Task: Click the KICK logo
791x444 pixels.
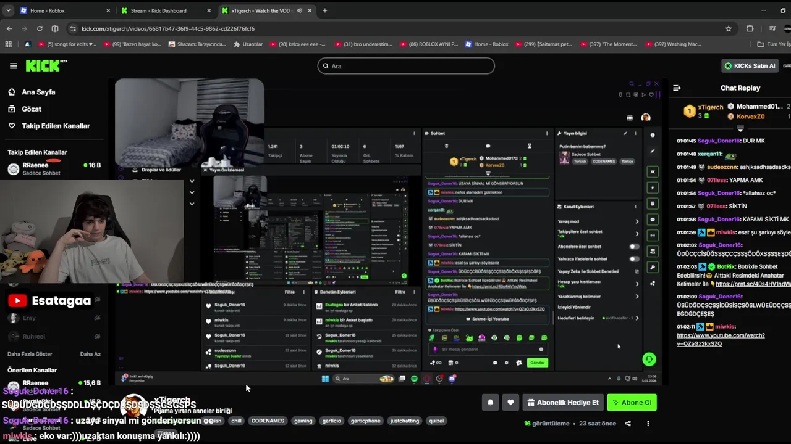Action: [46, 66]
